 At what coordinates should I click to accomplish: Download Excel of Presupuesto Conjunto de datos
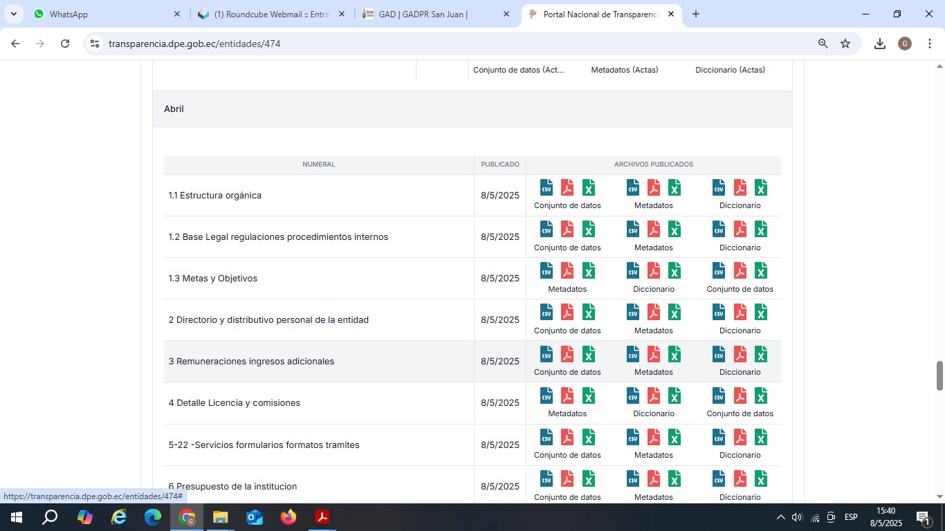[x=589, y=479]
